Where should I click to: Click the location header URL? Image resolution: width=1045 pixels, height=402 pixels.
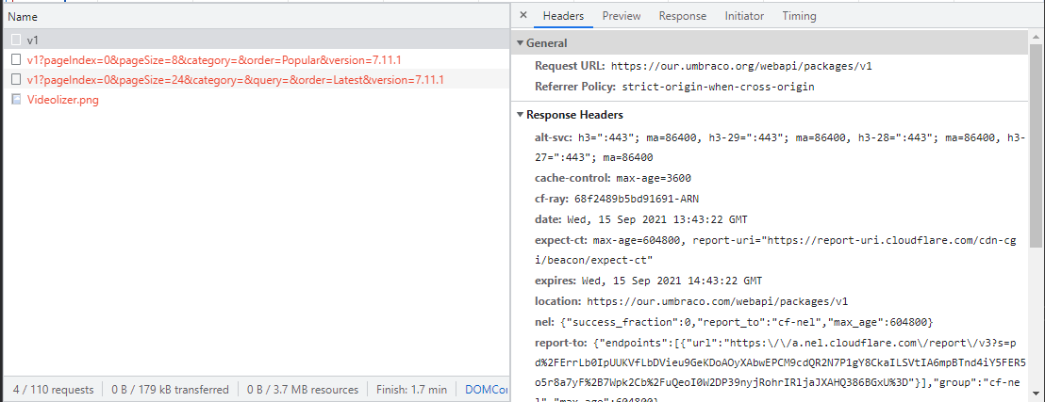[x=717, y=301]
